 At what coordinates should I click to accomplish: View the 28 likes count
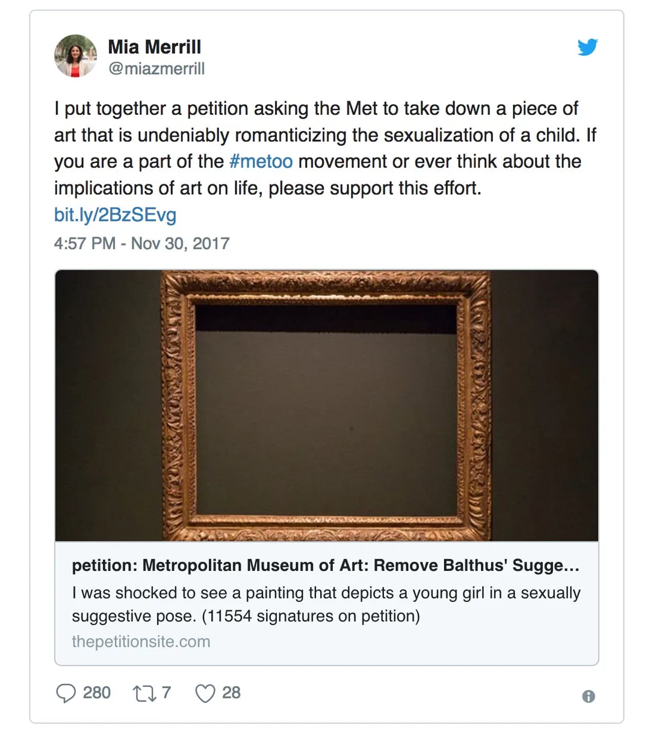tap(232, 693)
